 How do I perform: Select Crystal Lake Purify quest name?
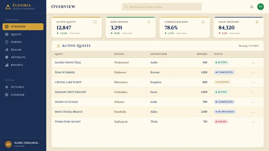point(68,82)
